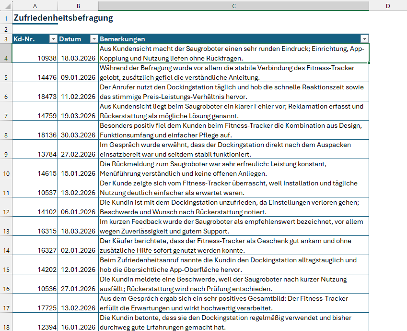Select remark starting 'Die Kundin ist mit'
The height and width of the screenshot is (331, 407).
[x=233, y=207]
